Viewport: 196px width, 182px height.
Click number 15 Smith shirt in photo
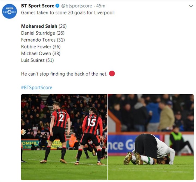[92, 124]
